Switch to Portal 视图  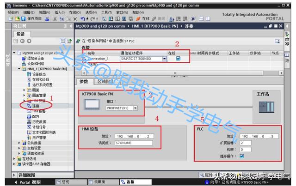[x=28, y=182]
